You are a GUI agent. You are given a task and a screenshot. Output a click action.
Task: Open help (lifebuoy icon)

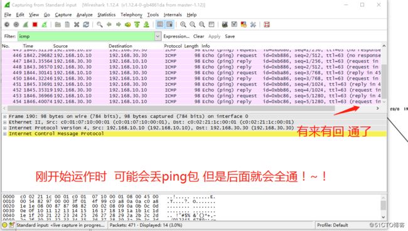click(267, 24)
